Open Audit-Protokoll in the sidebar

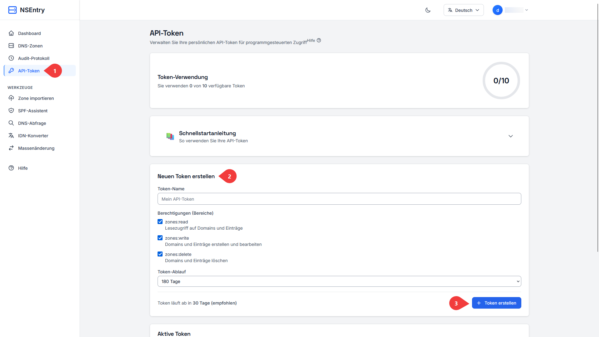(x=40, y=58)
